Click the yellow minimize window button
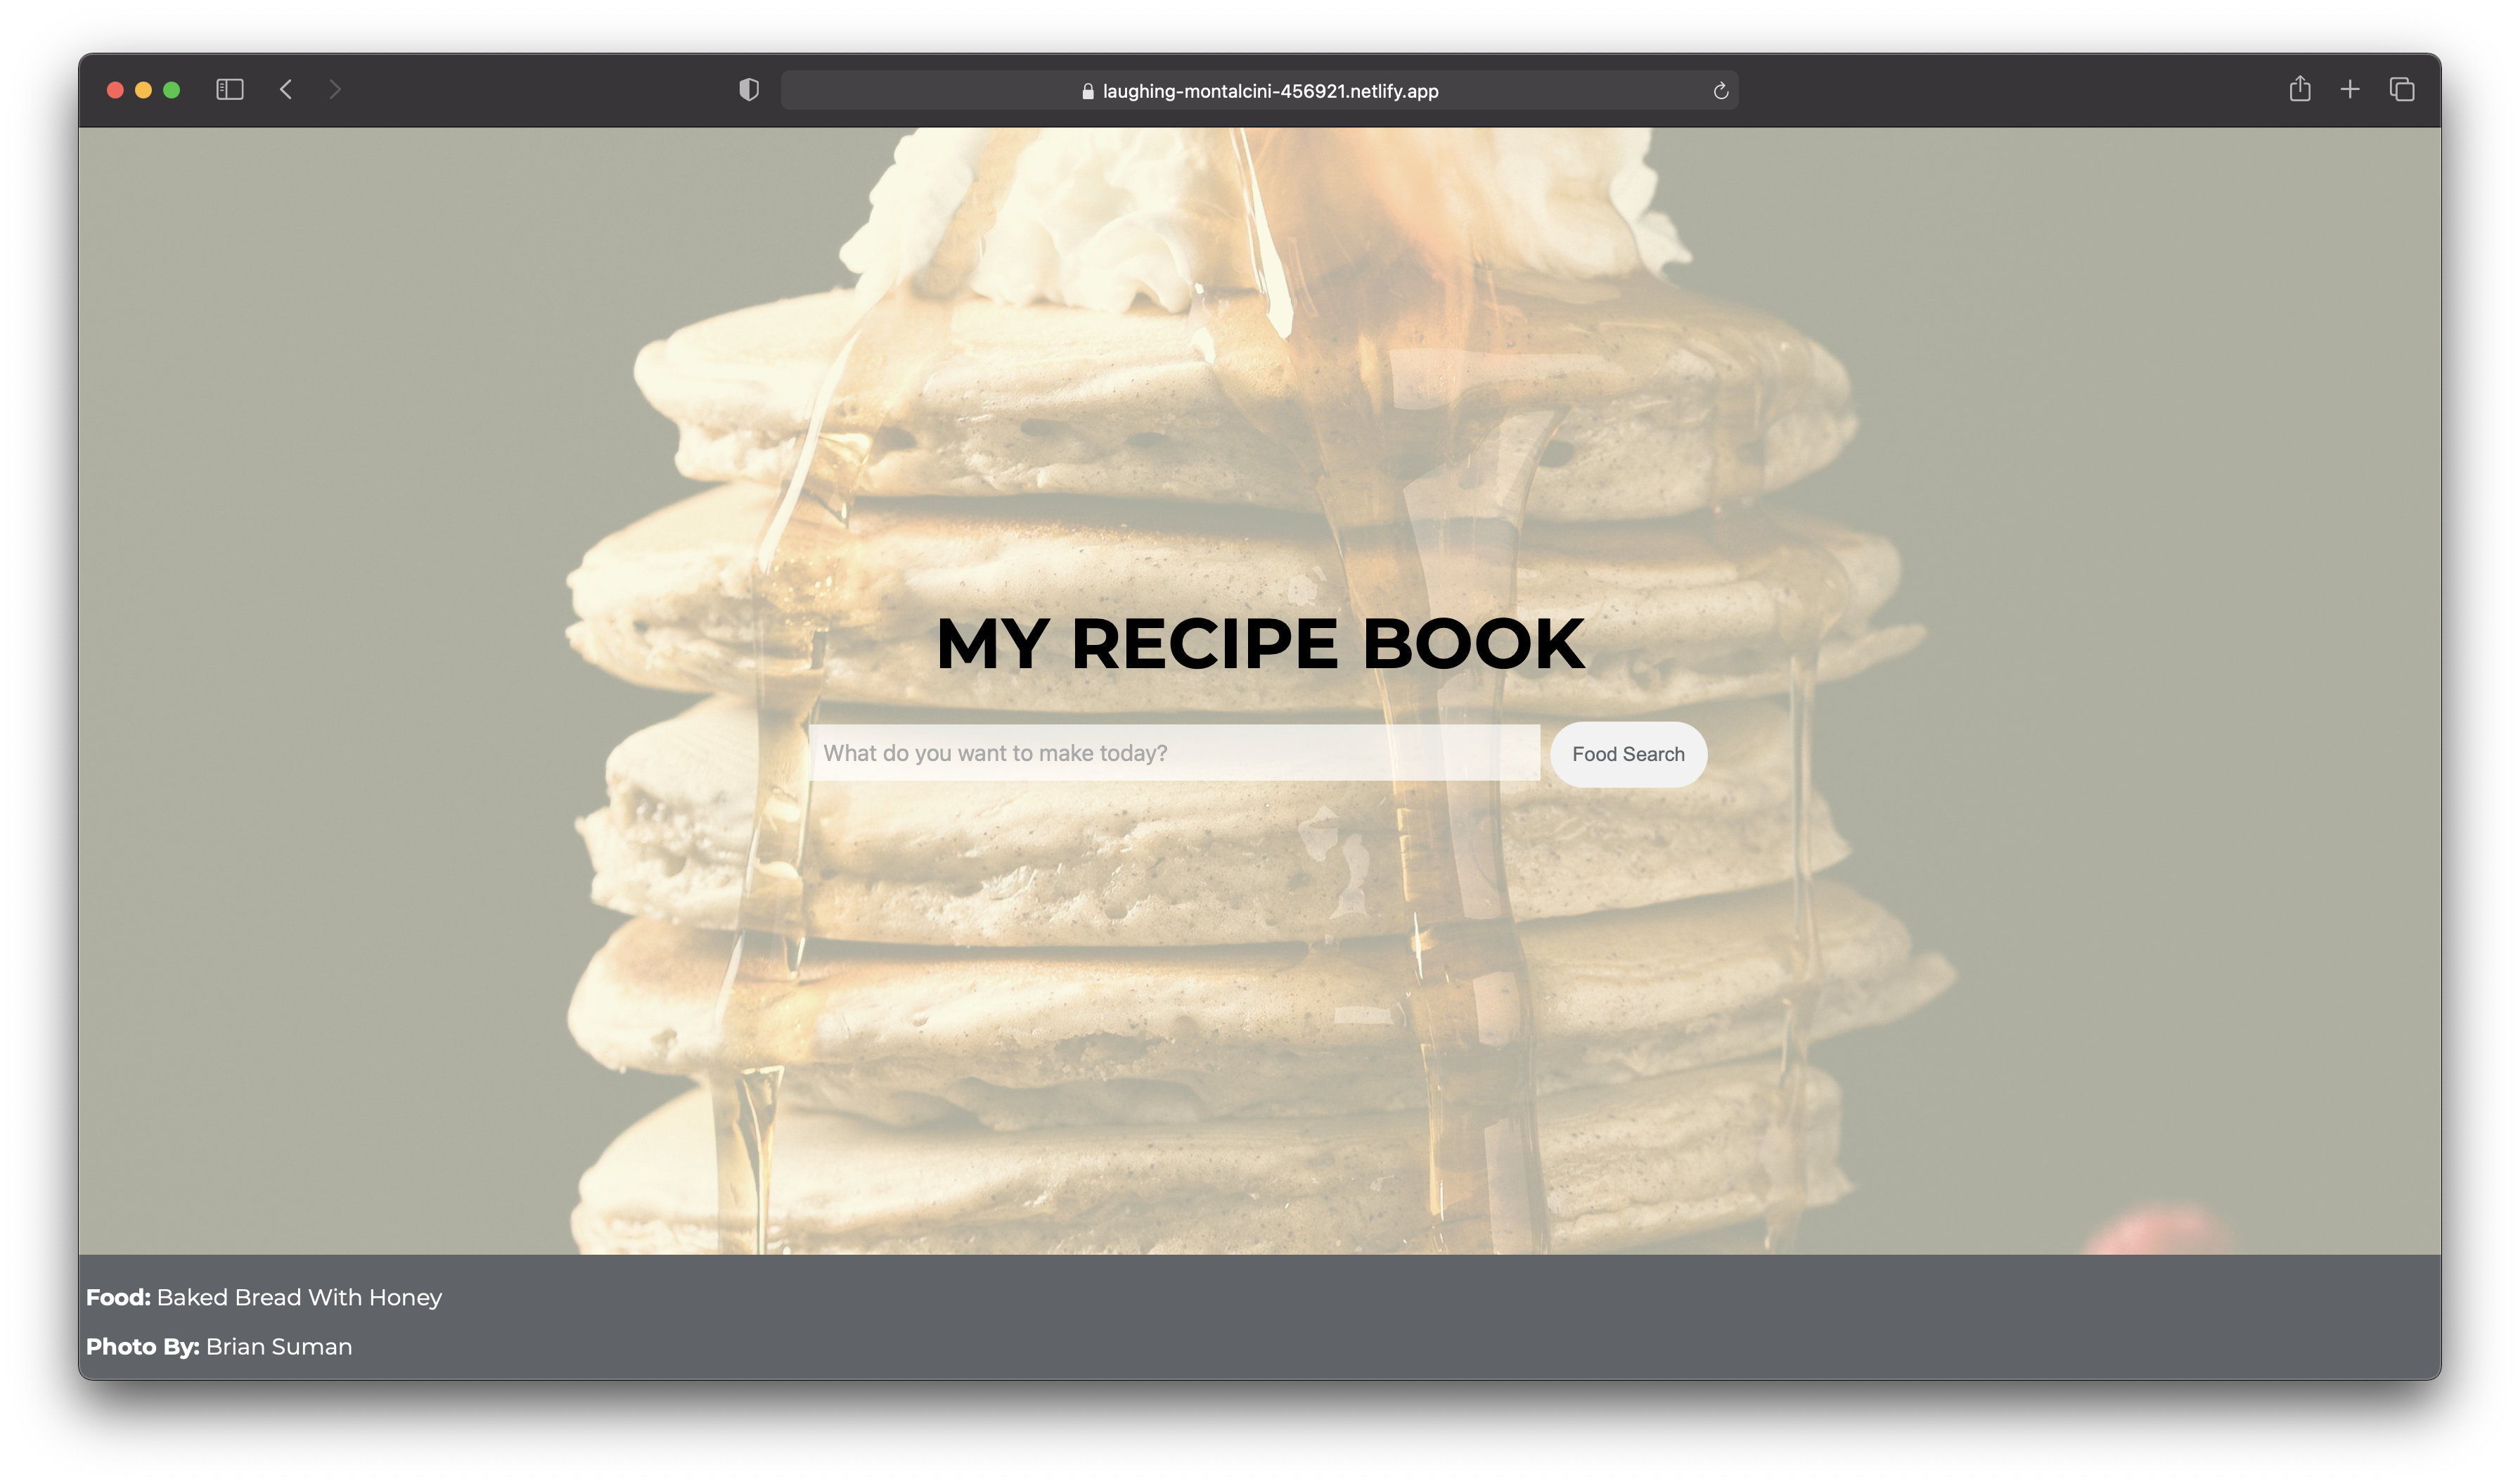This screenshot has width=2520, height=1484. click(143, 89)
